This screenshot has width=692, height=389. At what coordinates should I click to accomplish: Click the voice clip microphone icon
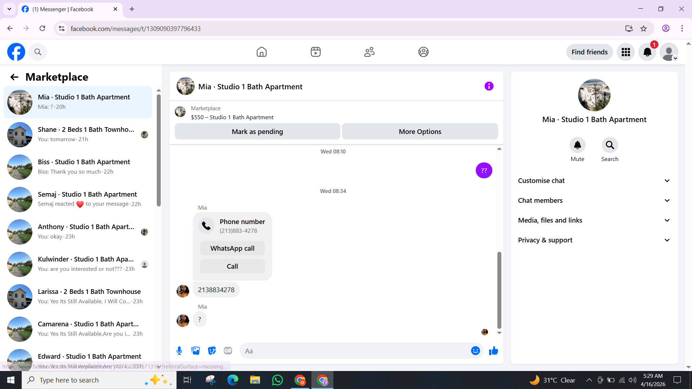click(x=179, y=350)
